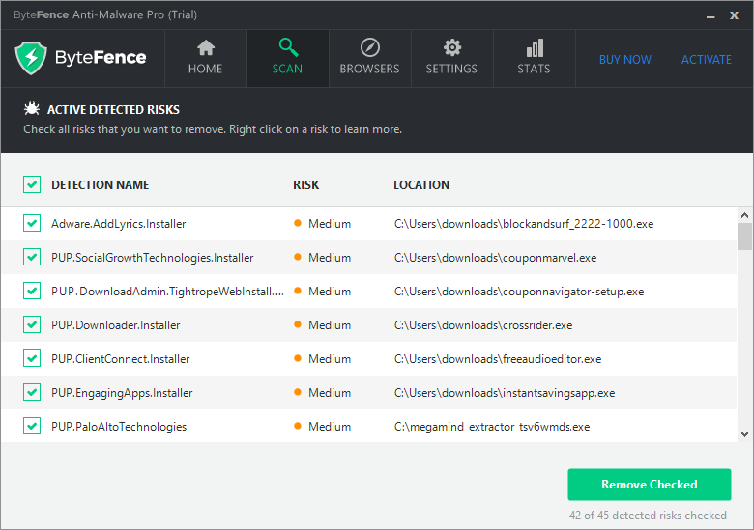Select the PUP.DownloadAdmin.TightropeWebInstall name
Screen dimensions: 754x530
point(167,292)
